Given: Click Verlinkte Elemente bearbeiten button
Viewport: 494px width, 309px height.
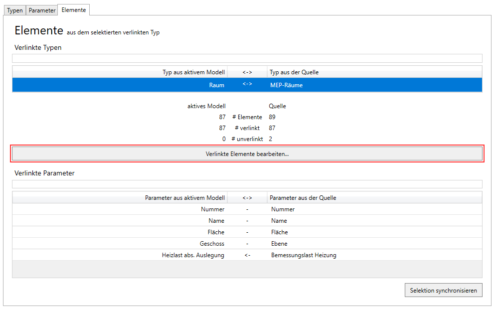Looking at the screenshot, I should tap(247, 154).
